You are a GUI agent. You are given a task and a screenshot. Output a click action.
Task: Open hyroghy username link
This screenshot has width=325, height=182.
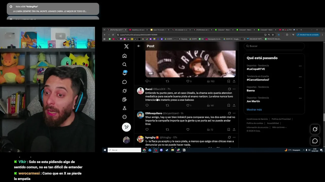(152, 138)
